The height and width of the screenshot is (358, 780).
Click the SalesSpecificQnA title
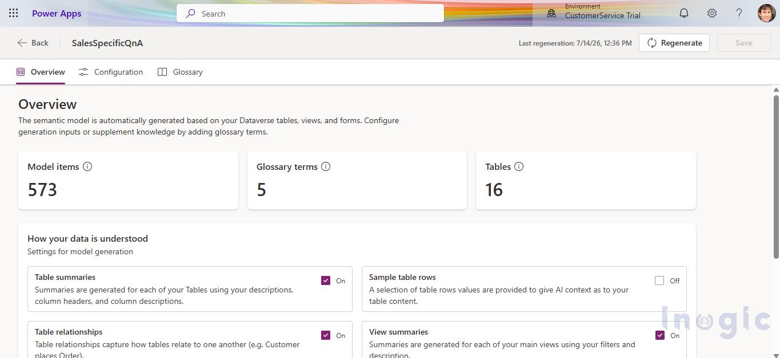[x=107, y=43]
